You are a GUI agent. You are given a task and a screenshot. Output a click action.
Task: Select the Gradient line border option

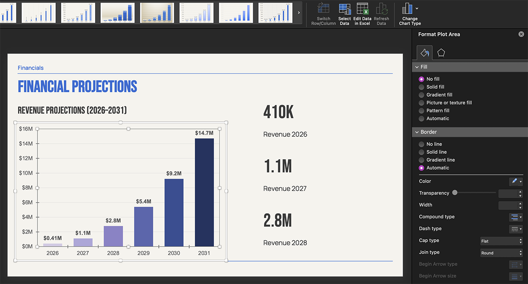tap(422, 160)
